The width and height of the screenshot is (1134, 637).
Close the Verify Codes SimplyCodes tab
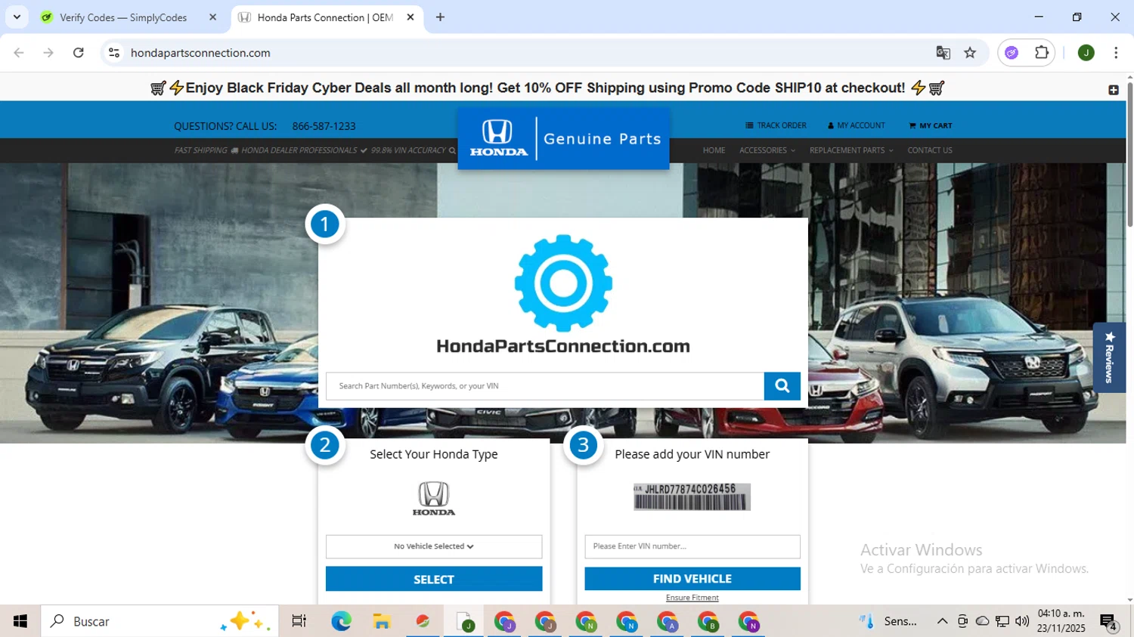212,17
